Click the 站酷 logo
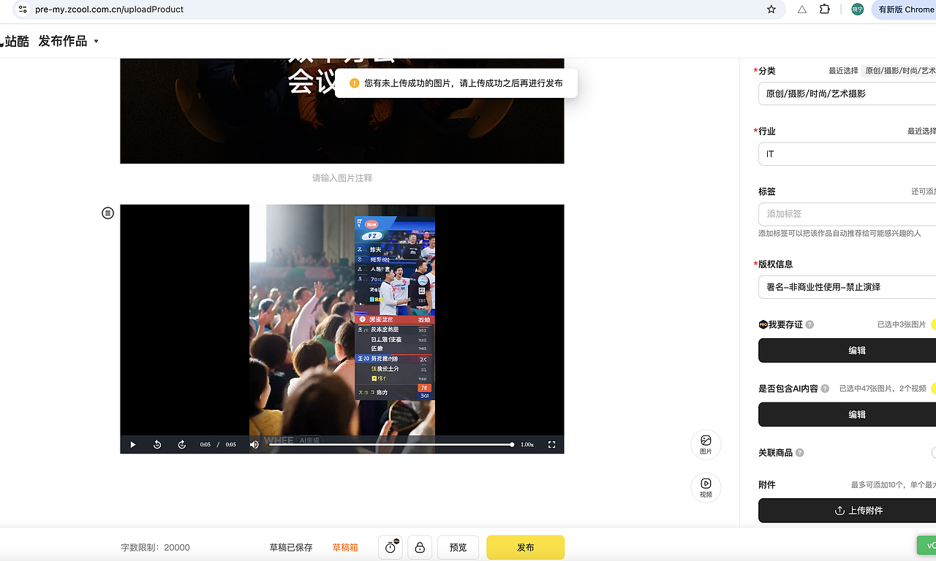The image size is (936, 561). click(15, 41)
